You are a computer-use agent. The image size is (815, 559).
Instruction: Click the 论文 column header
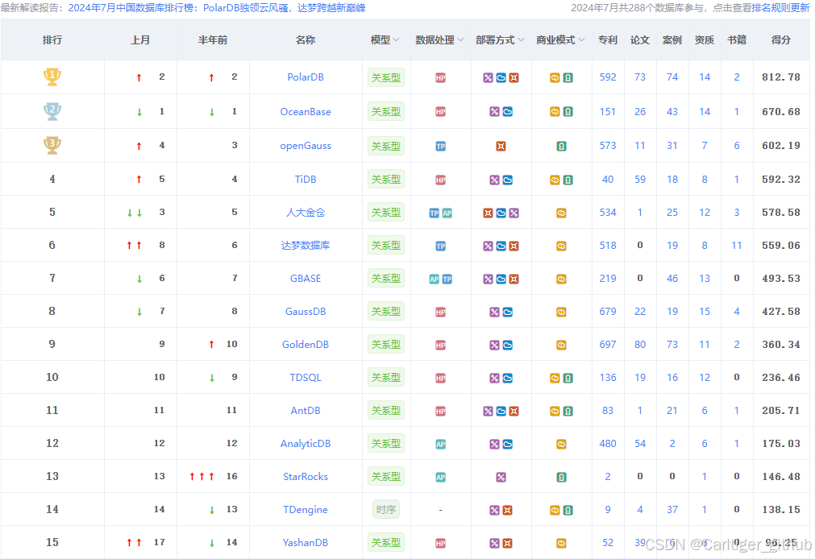[640, 40]
